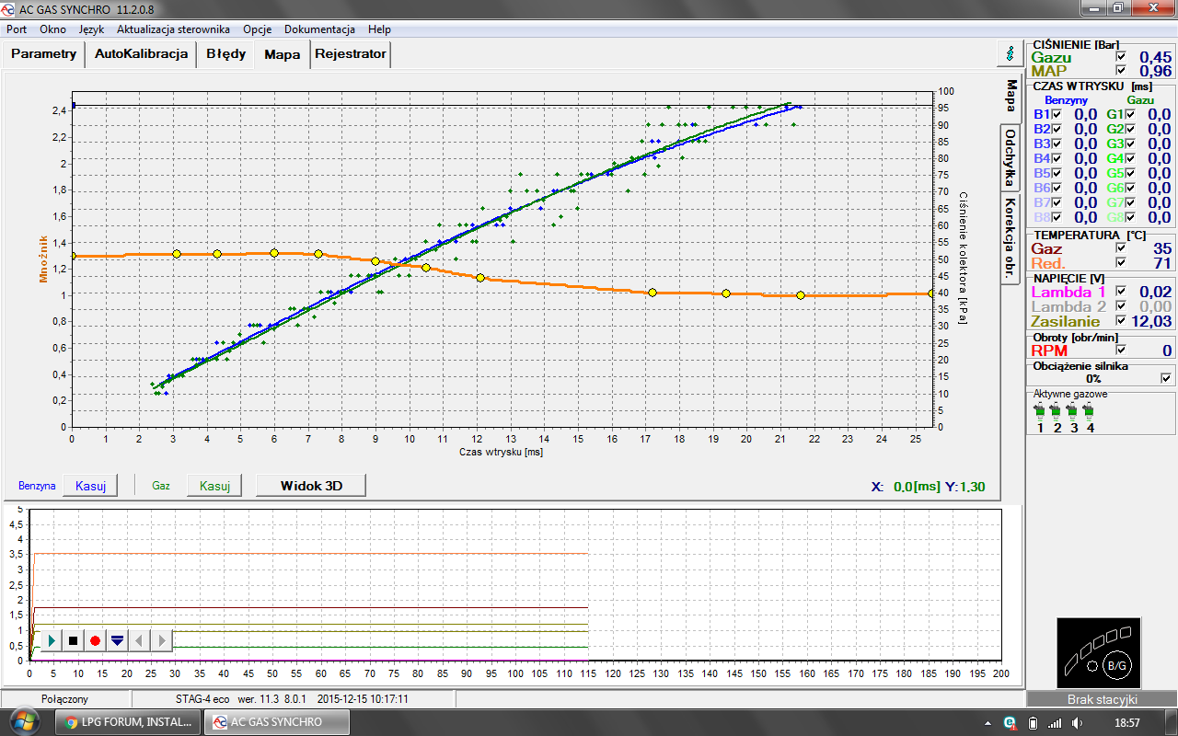This screenshot has width=1178, height=736.
Task: Switch to the Błędy tab
Action: 225,53
